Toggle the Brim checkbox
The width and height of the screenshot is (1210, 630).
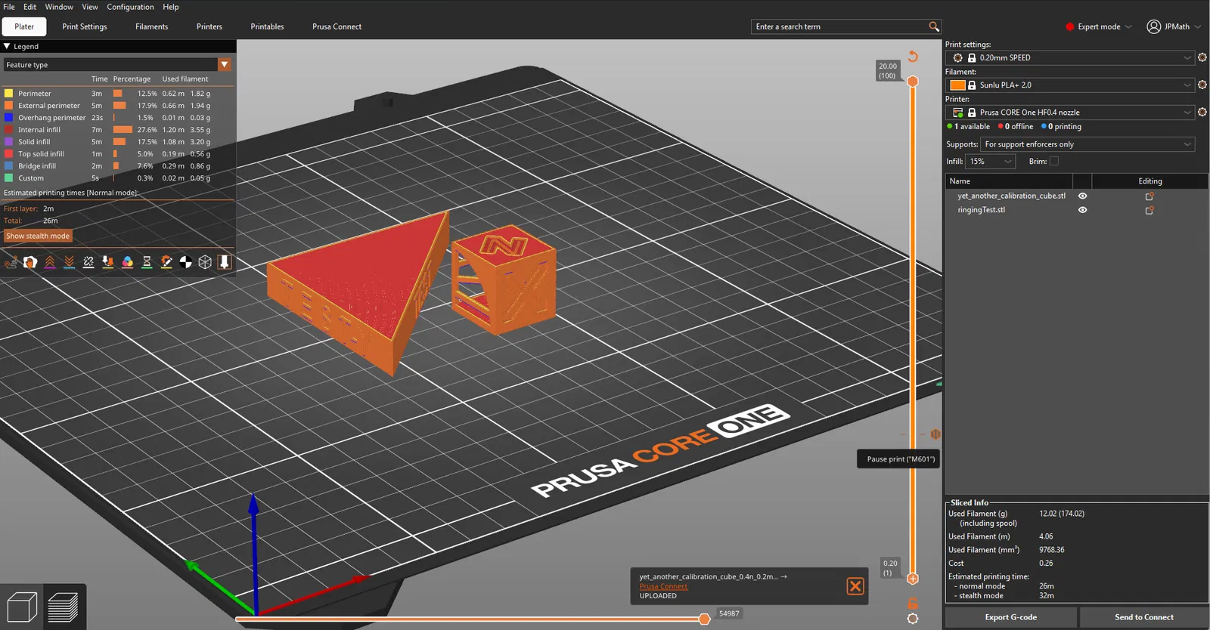pyautogui.click(x=1054, y=161)
